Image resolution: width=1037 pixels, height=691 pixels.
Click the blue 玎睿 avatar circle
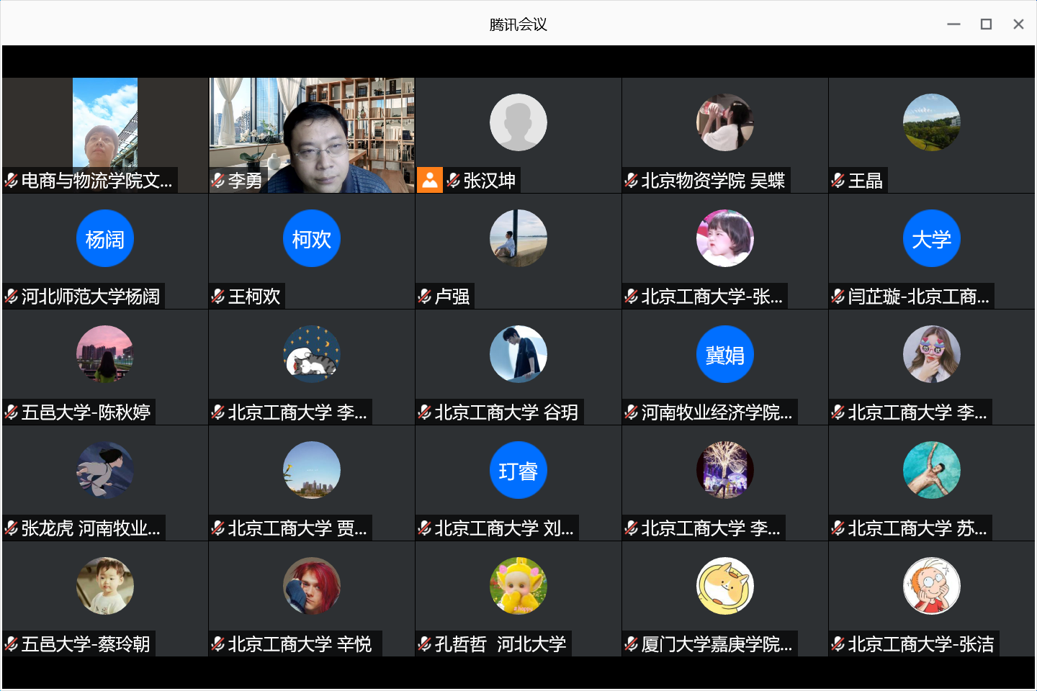(x=518, y=471)
